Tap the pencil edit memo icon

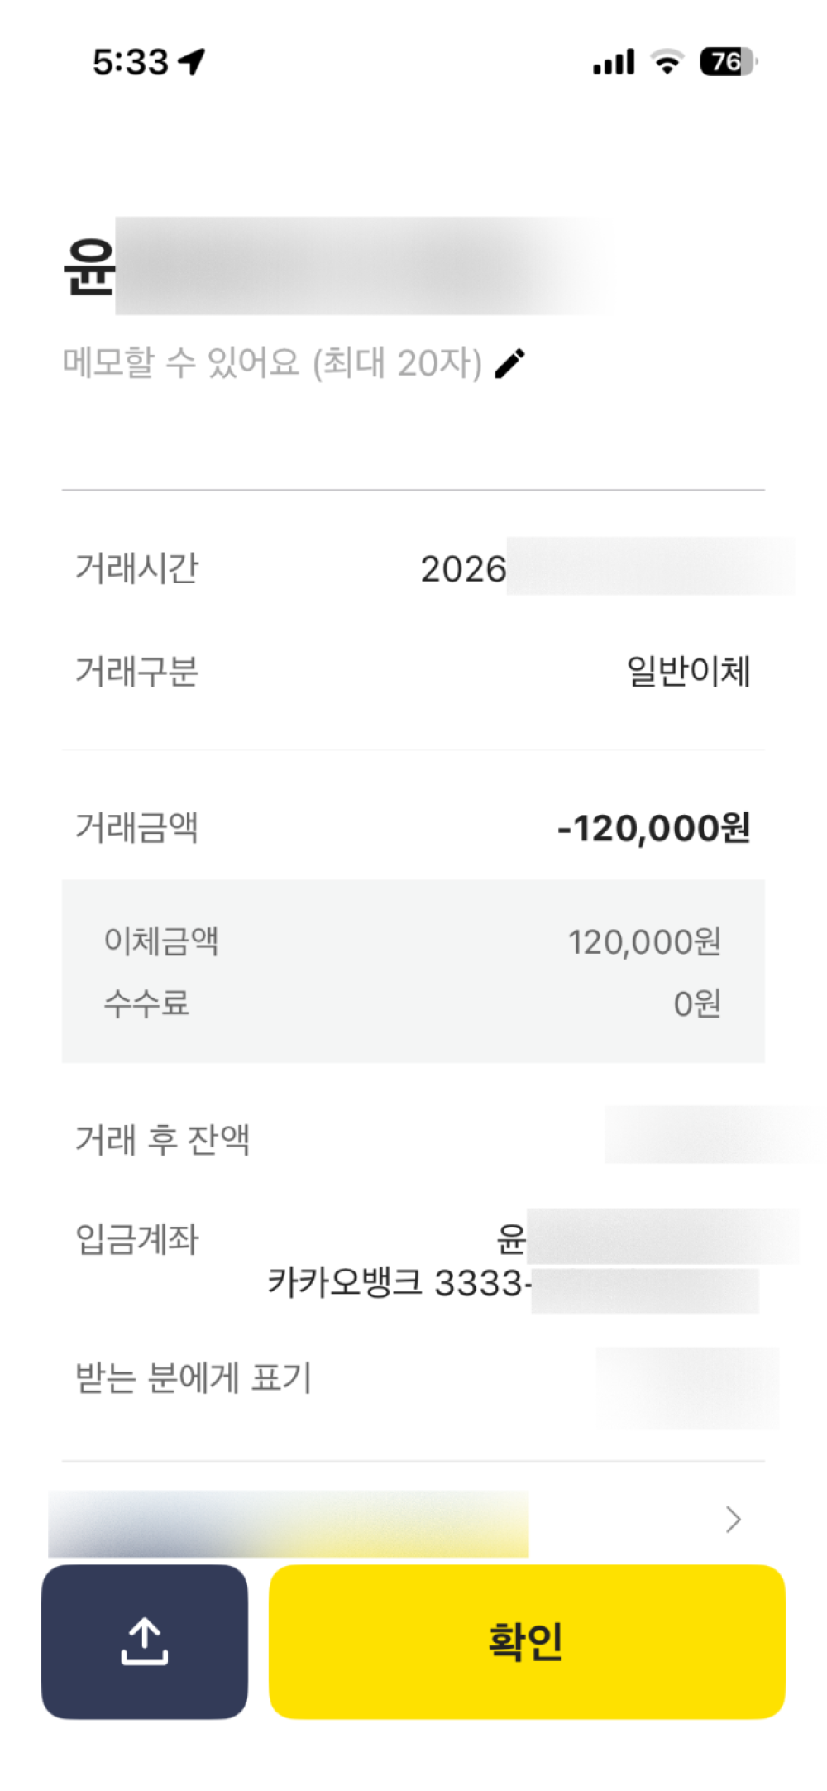[509, 363]
